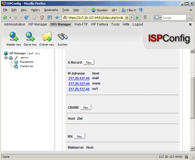195x160 pixels.
Task: Create a new master zone via Master neu
Action: [x=14, y=39]
